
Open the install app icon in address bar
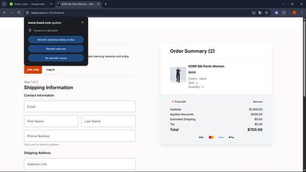pos(253,13)
